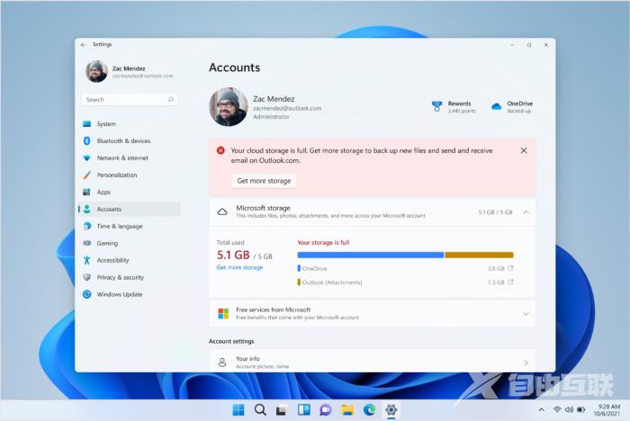The width and height of the screenshot is (630, 421).
Task: Click the person icon next to Your info
Action: click(221, 363)
